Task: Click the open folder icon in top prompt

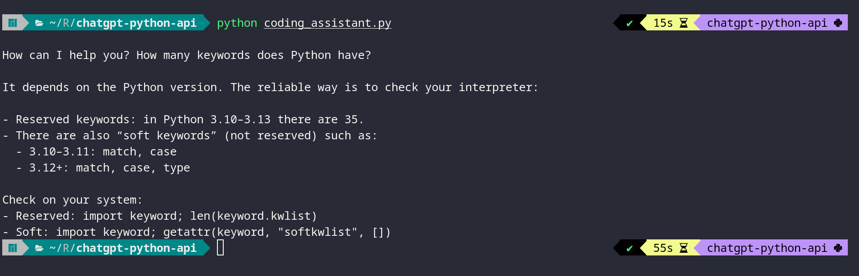Action: pyautogui.click(x=39, y=23)
